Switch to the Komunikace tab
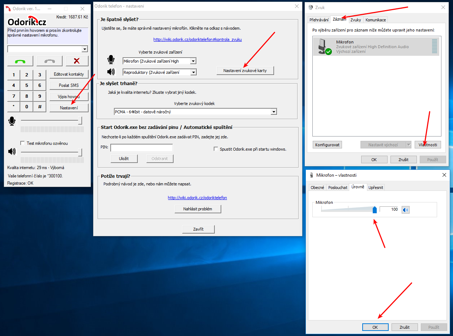453x336 pixels. pos(375,20)
